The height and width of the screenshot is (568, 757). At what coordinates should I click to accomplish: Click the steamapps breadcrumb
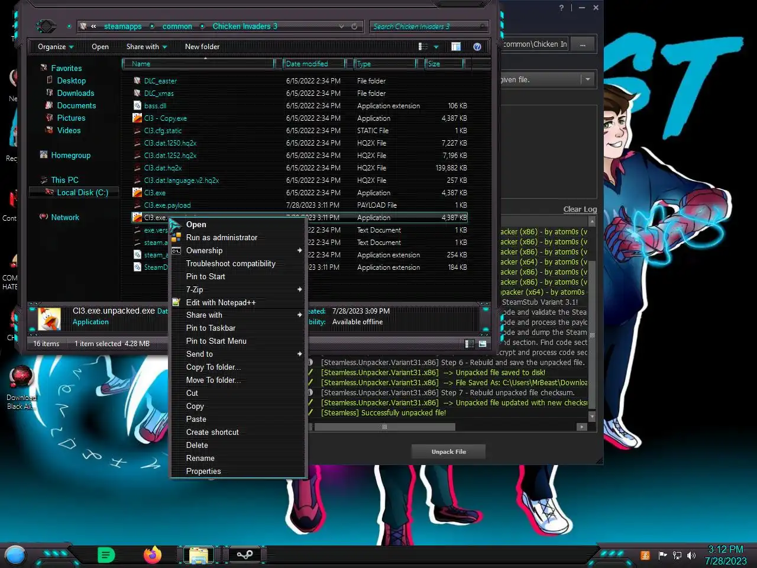click(x=122, y=27)
